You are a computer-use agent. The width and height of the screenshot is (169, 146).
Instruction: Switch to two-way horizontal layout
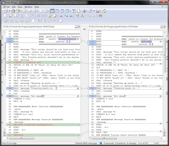(62, 11)
